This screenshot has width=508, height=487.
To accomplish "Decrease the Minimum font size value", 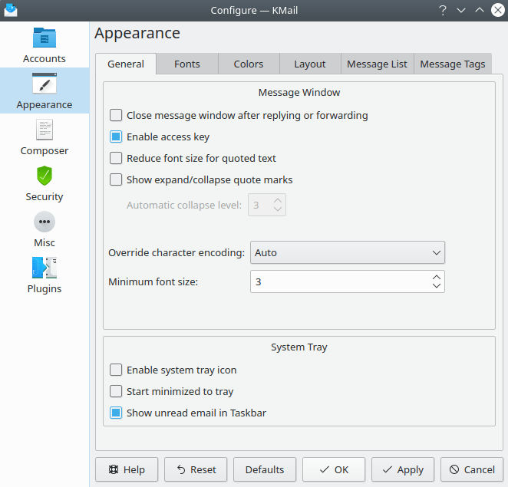I will coord(436,286).
